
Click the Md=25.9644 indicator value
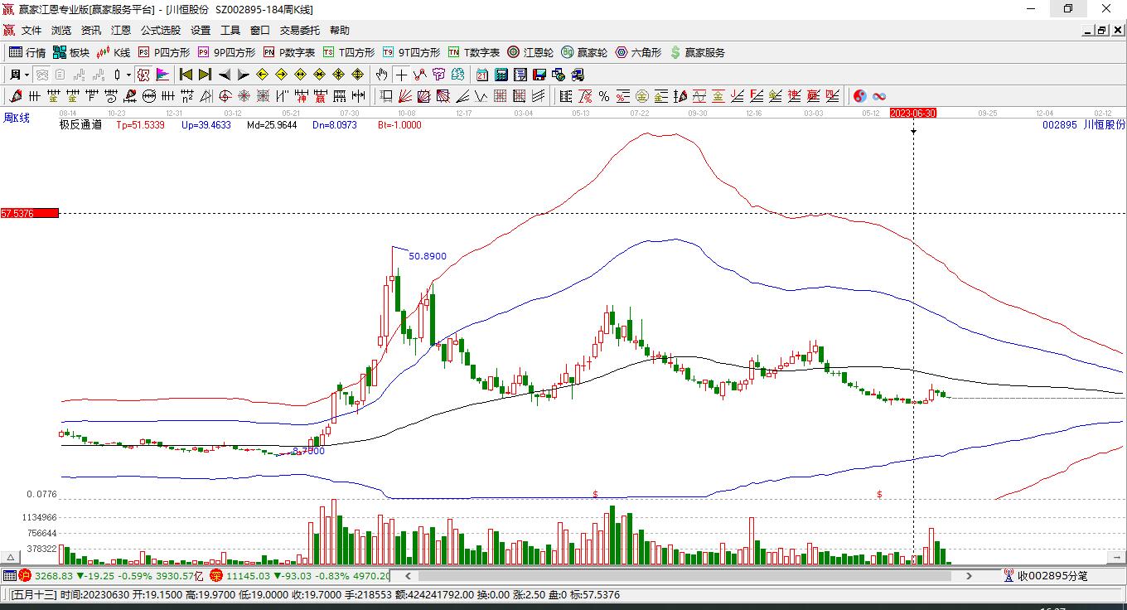click(273, 125)
